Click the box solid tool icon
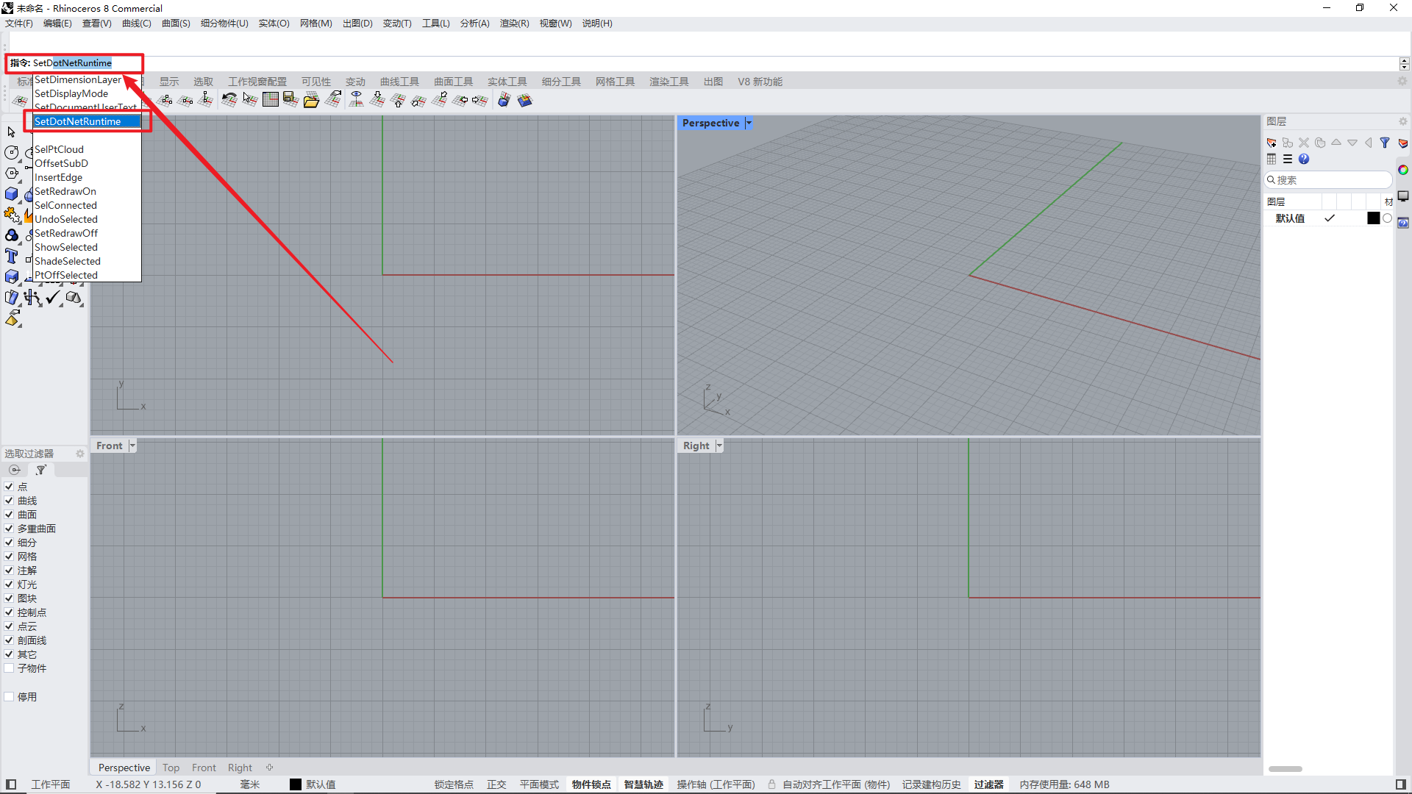This screenshot has width=1412, height=794. pyautogui.click(x=12, y=194)
